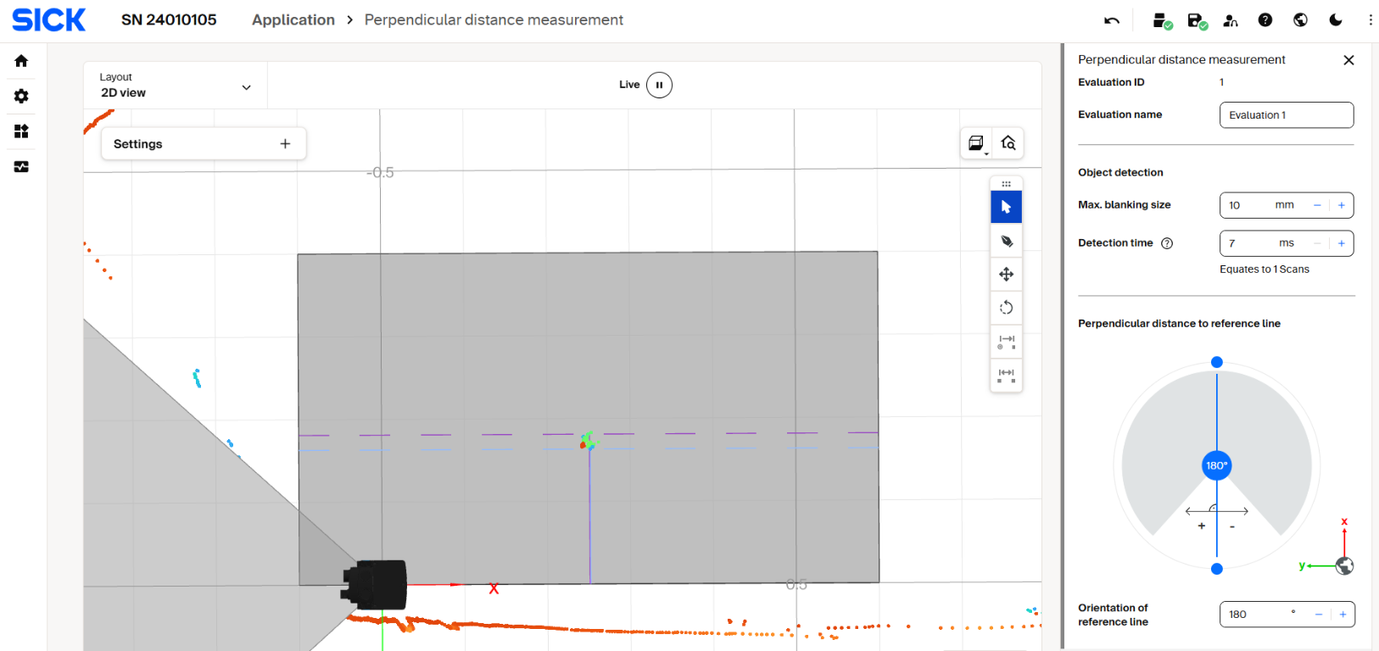Open the Layout 2D view dropdown
Image resolution: width=1379 pixels, height=651 pixels.
(176, 85)
